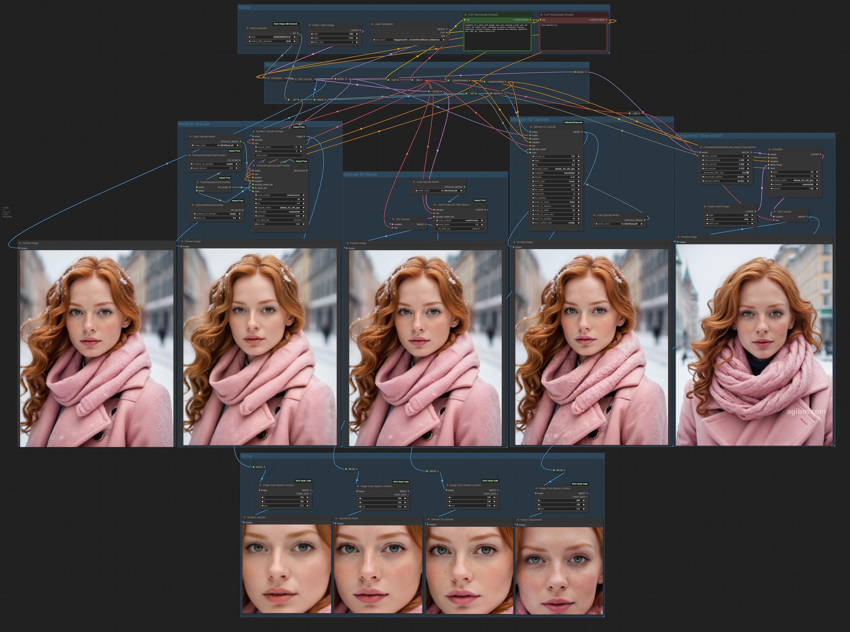Viewport: 850px width, 632px height.
Task: Click the face crop under Upscale By Model
Action: 378,569
